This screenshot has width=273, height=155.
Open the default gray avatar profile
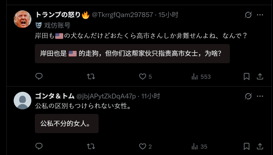click(x=23, y=101)
